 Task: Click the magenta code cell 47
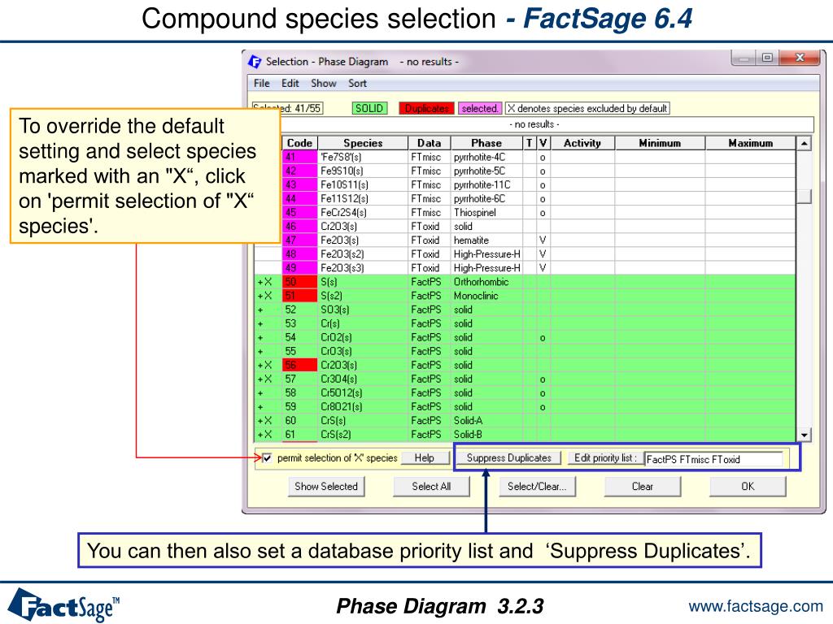pyautogui.click(x=299, y=240)
